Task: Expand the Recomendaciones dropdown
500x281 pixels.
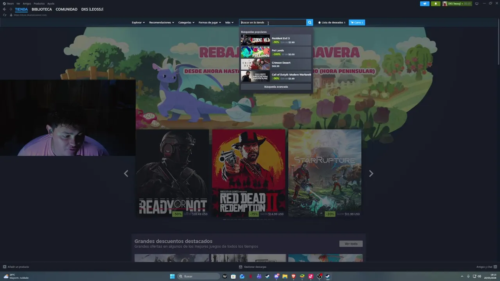Action: pyautogui.click(x=161, y=23)
